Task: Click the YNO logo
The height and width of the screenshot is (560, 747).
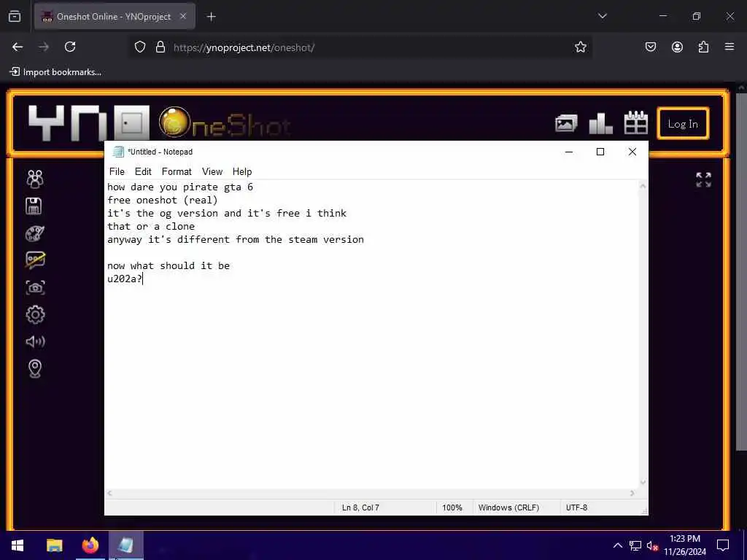Action: click(x=88, y=122)
